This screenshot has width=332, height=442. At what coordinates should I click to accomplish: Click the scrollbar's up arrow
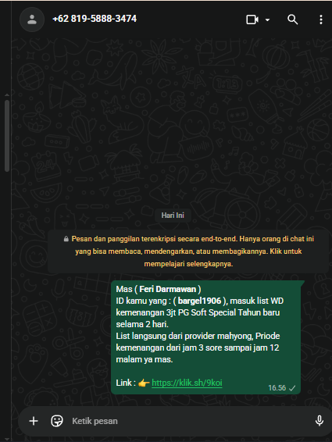[x=7, y=95]
